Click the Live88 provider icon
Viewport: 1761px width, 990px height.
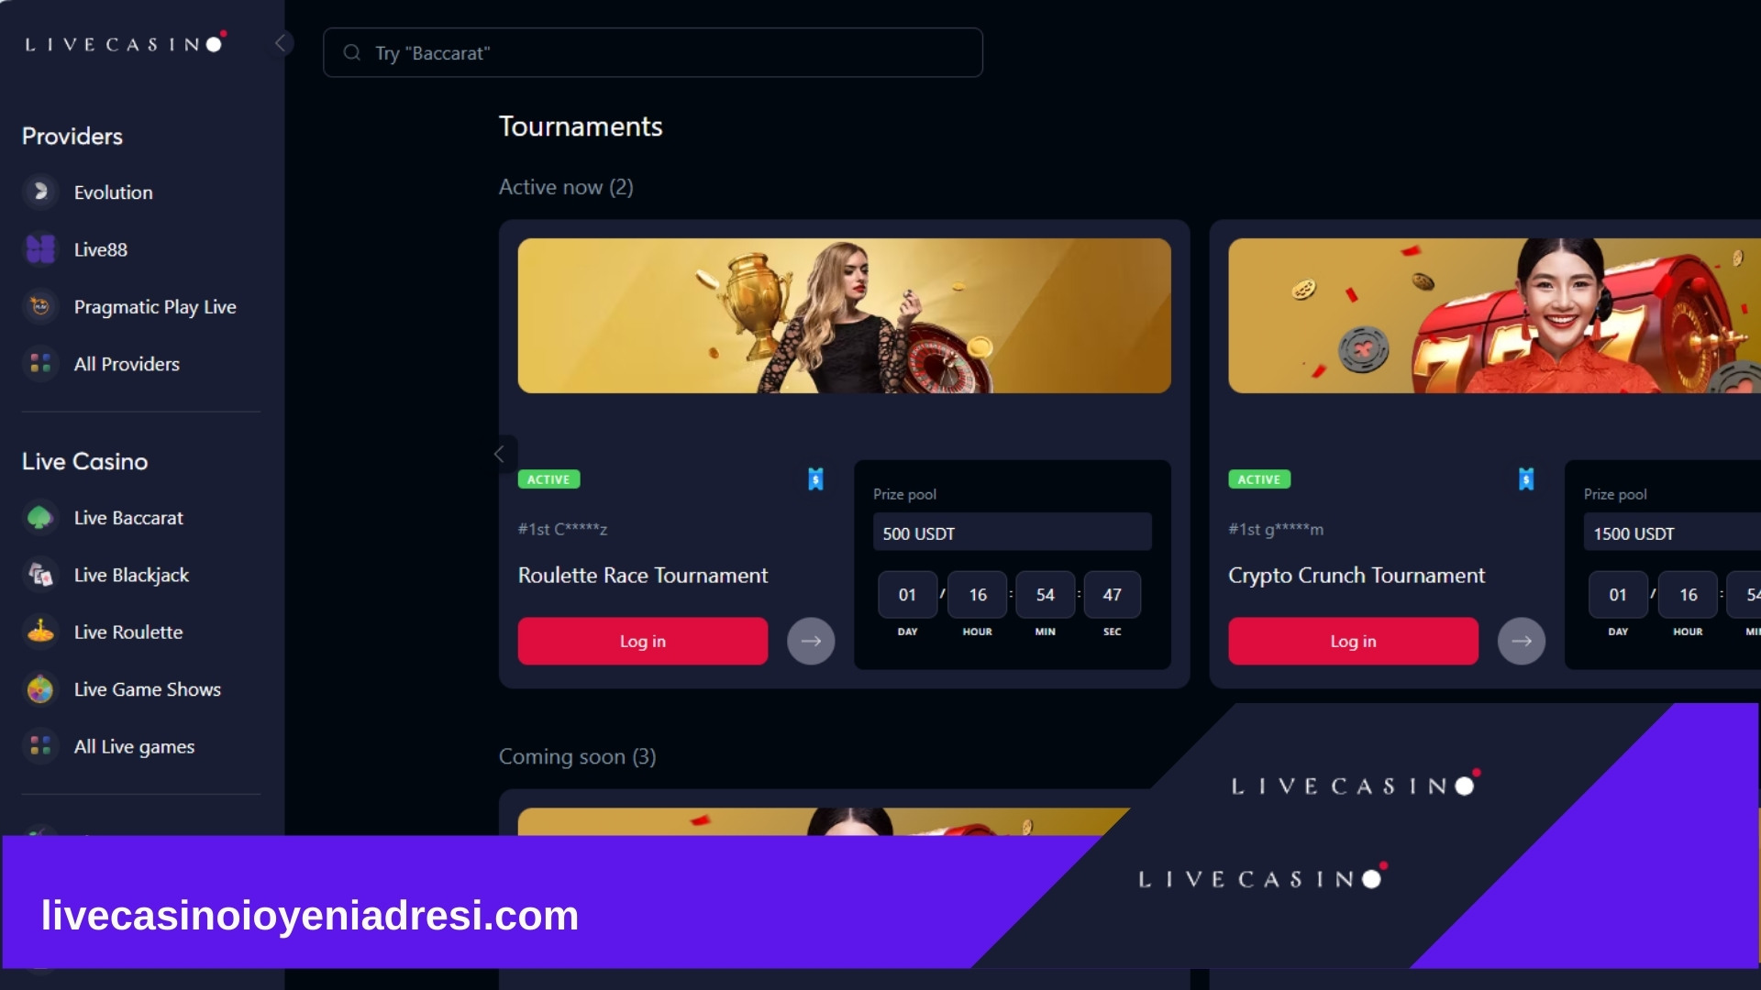point(40,249)
